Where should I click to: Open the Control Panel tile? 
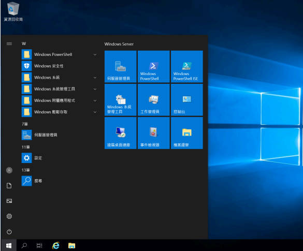pos(187,100)
